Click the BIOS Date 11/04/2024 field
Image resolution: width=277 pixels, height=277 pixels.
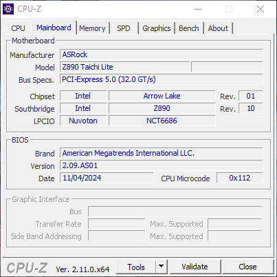click(107, 178)
